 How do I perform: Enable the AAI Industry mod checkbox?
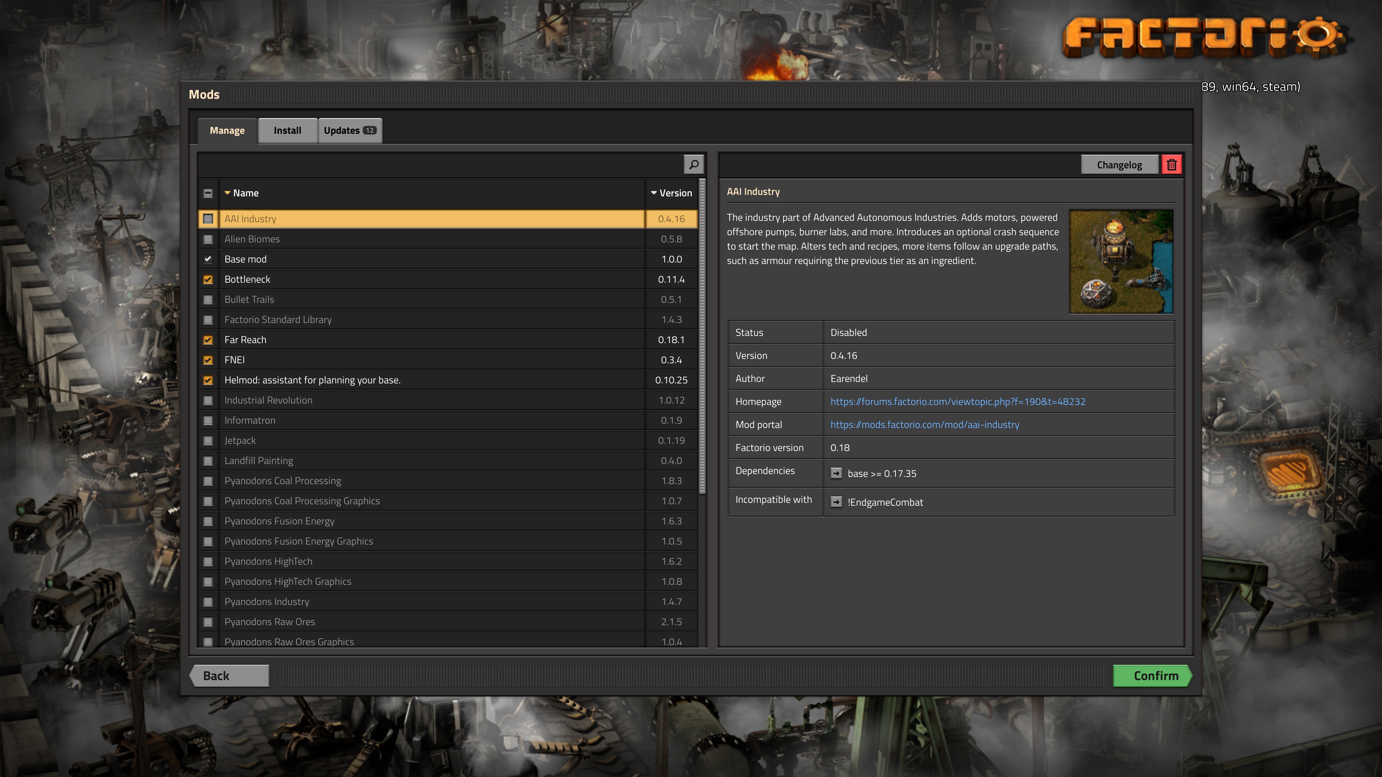tap(208, 219)
